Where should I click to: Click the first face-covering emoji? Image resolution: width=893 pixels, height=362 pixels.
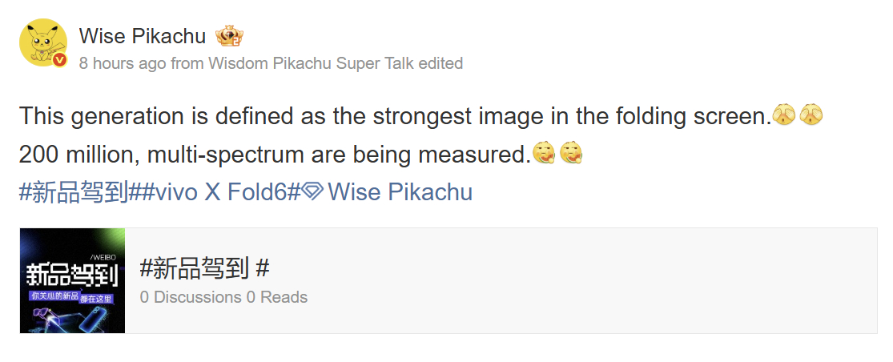782,116
